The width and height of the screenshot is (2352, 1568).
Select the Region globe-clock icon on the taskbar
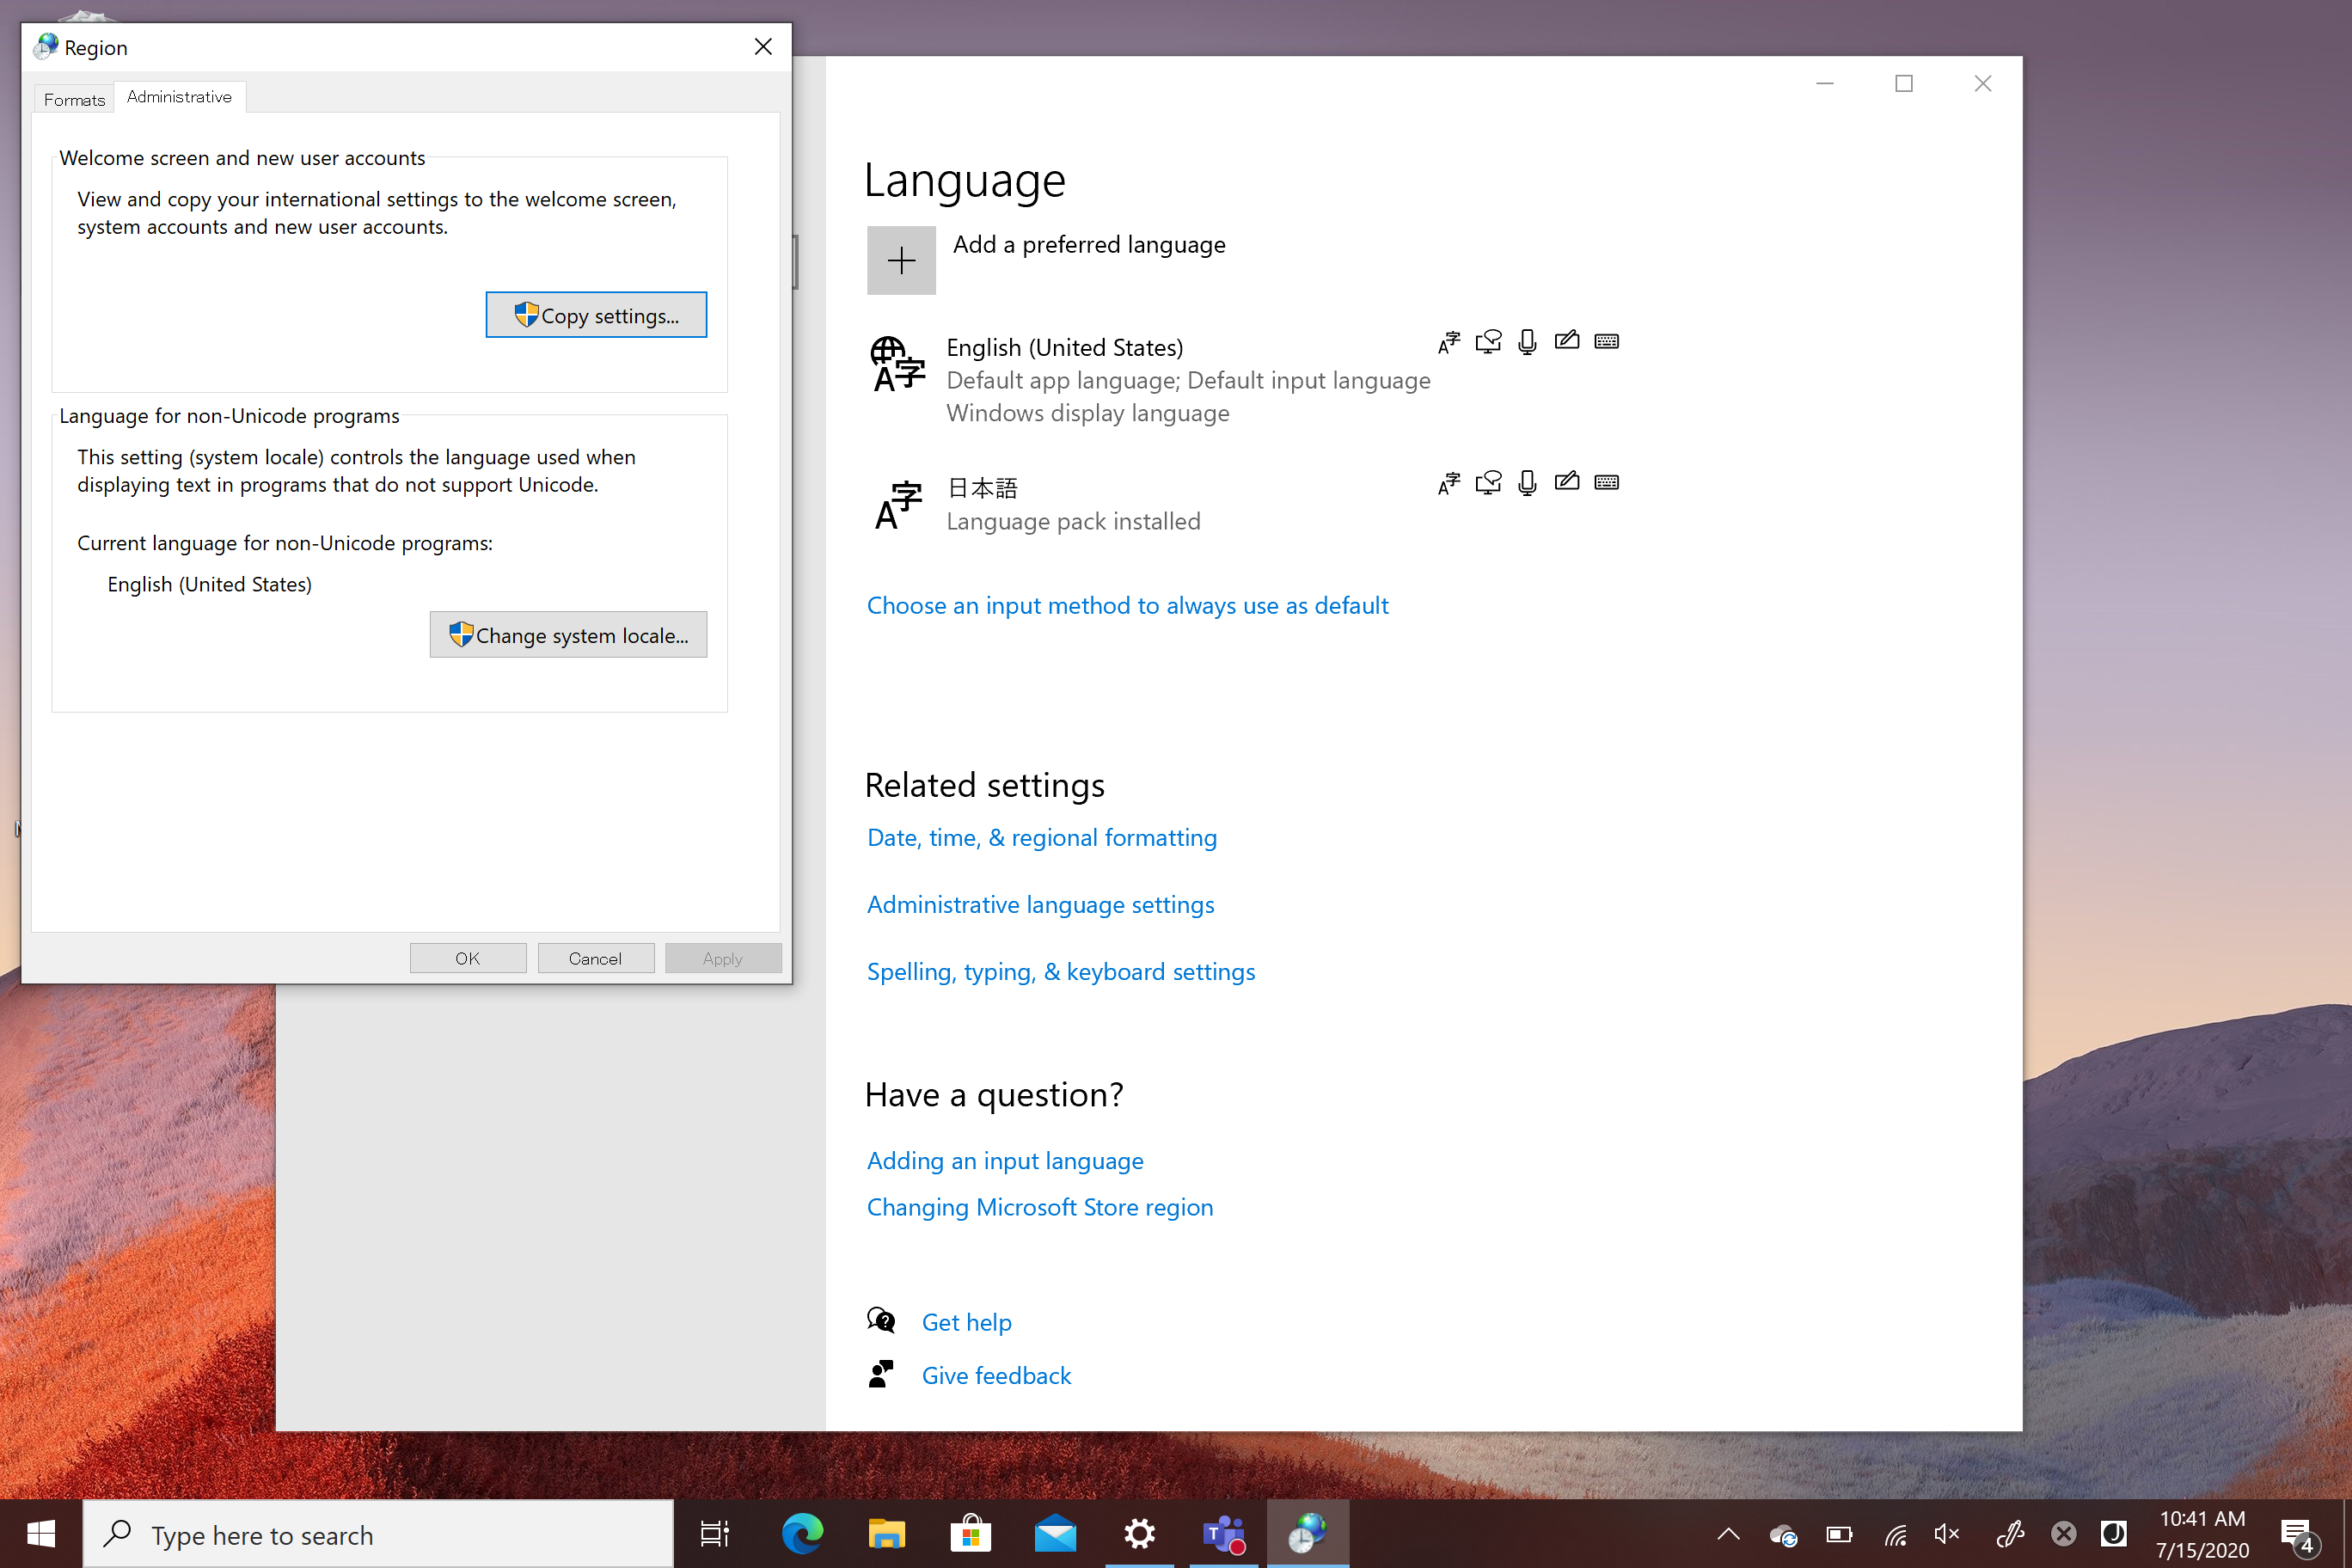pyautogui.click(x=1307, y=1533)
